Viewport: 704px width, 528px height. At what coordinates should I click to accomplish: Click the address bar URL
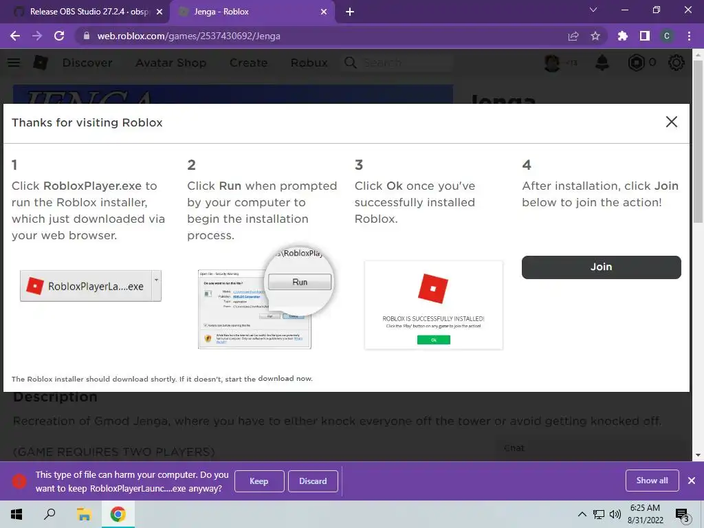click(x=188, y=36)
